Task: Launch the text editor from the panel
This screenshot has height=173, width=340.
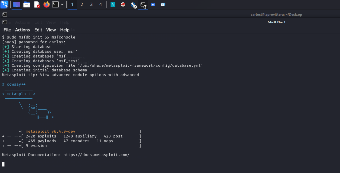Action: 37,5
